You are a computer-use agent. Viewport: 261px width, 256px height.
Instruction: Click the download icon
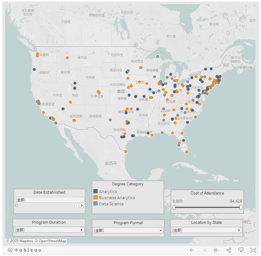[x=241, y=250]
